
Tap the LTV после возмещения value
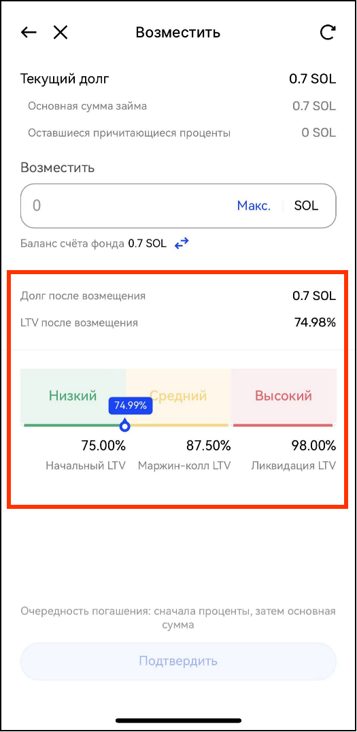[315, 322]
